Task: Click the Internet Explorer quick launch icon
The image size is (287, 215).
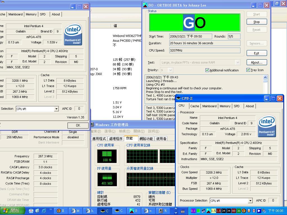Action: pos(44,211)
